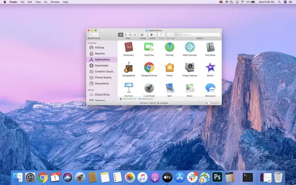Viewport: 296px width, 185px height.
Task: Open the Window menu
Action: 55,2
